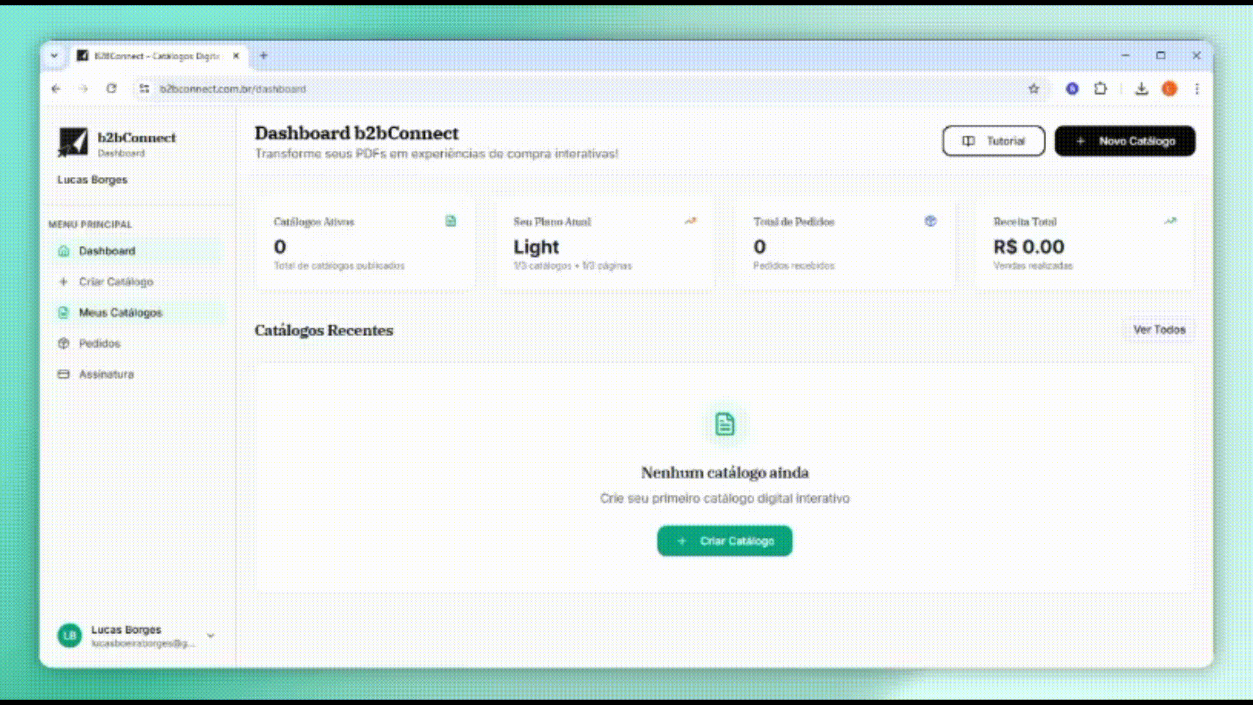Click the document icon beside Meus Catálogos

click(x=63, y=313)
